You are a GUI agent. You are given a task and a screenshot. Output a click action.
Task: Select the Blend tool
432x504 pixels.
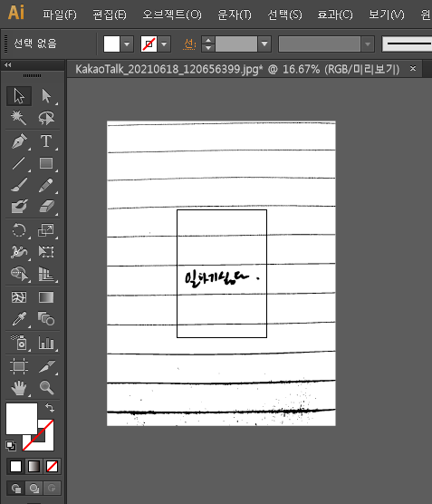(46, 319)
